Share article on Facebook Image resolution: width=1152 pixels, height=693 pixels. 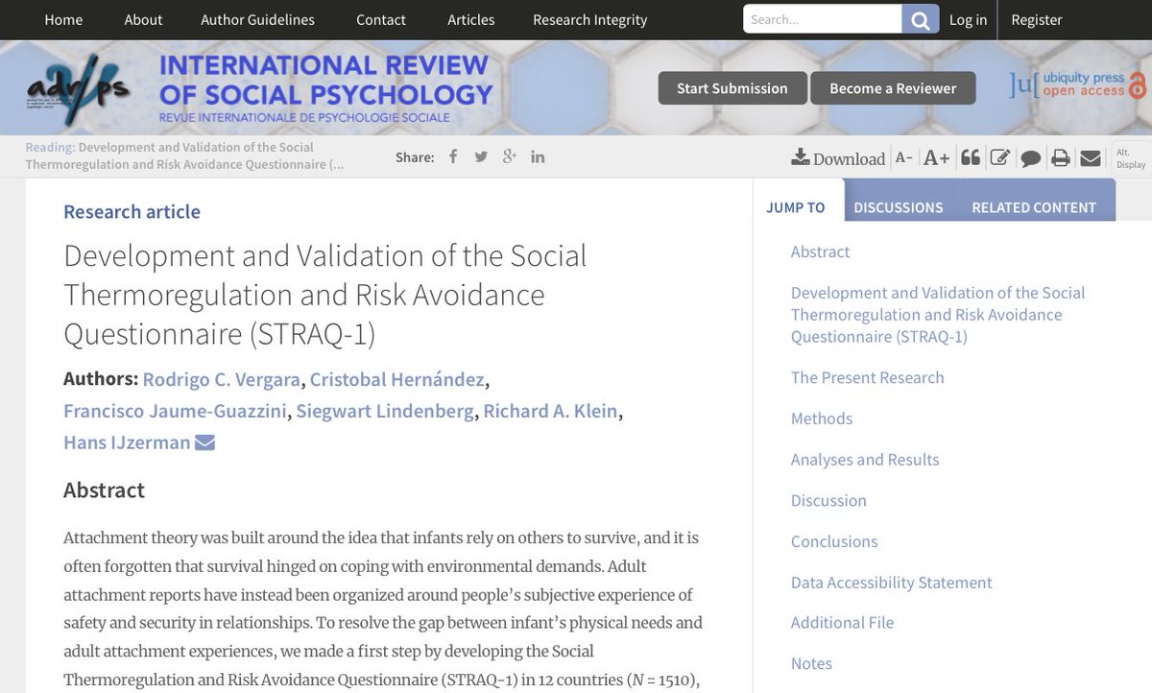(453, 156)
